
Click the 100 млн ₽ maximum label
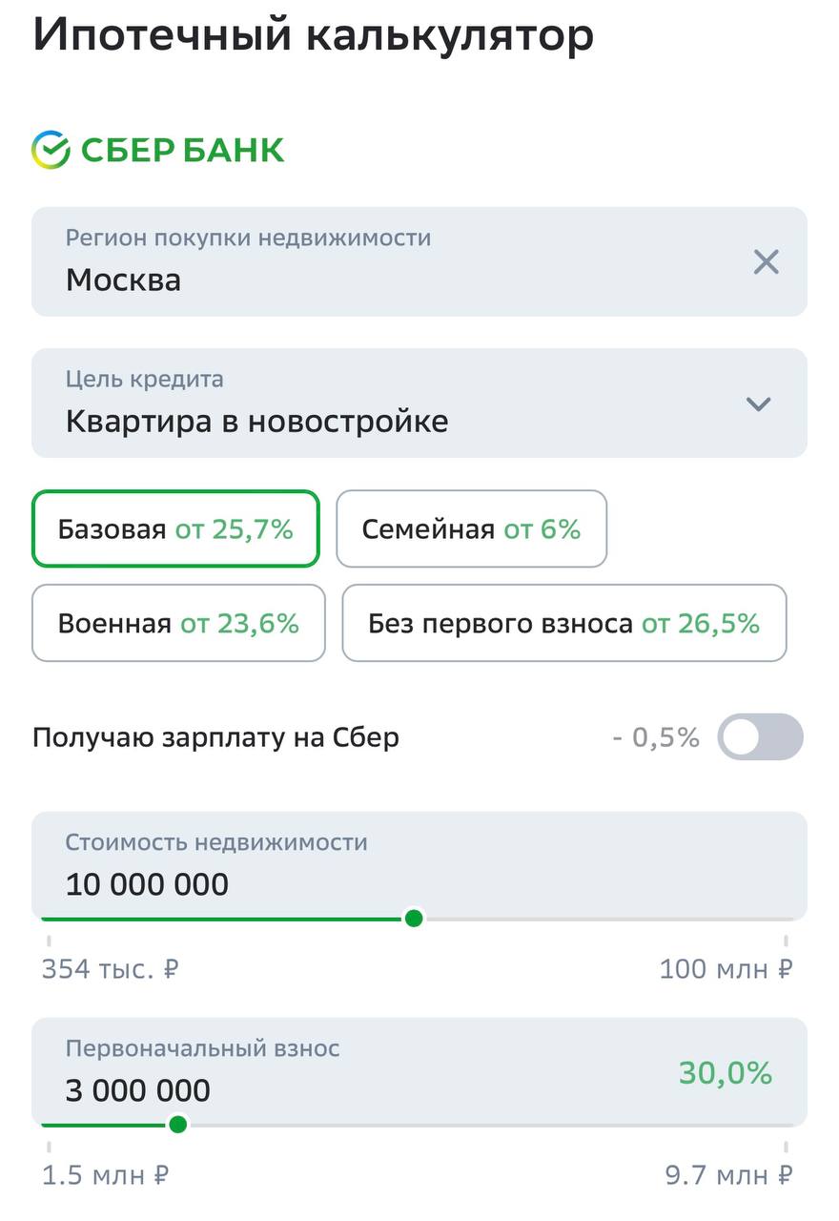(726, 969)
